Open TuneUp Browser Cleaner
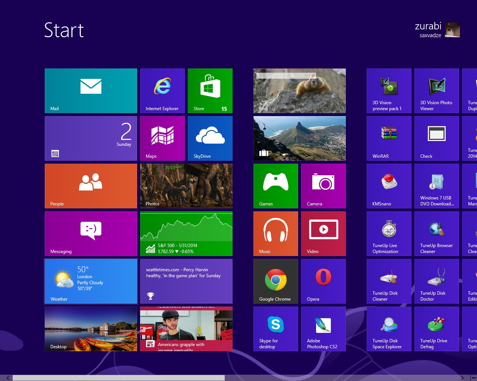The height and width of the screenshot is (381, 477). (x=437, y=234)
